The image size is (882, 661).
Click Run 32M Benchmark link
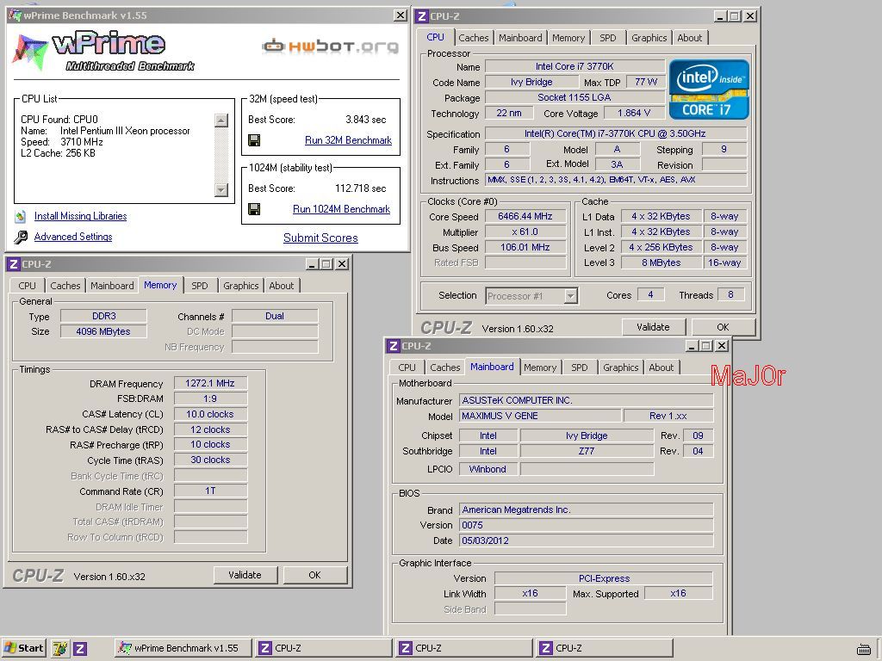(x=348, y=140)
